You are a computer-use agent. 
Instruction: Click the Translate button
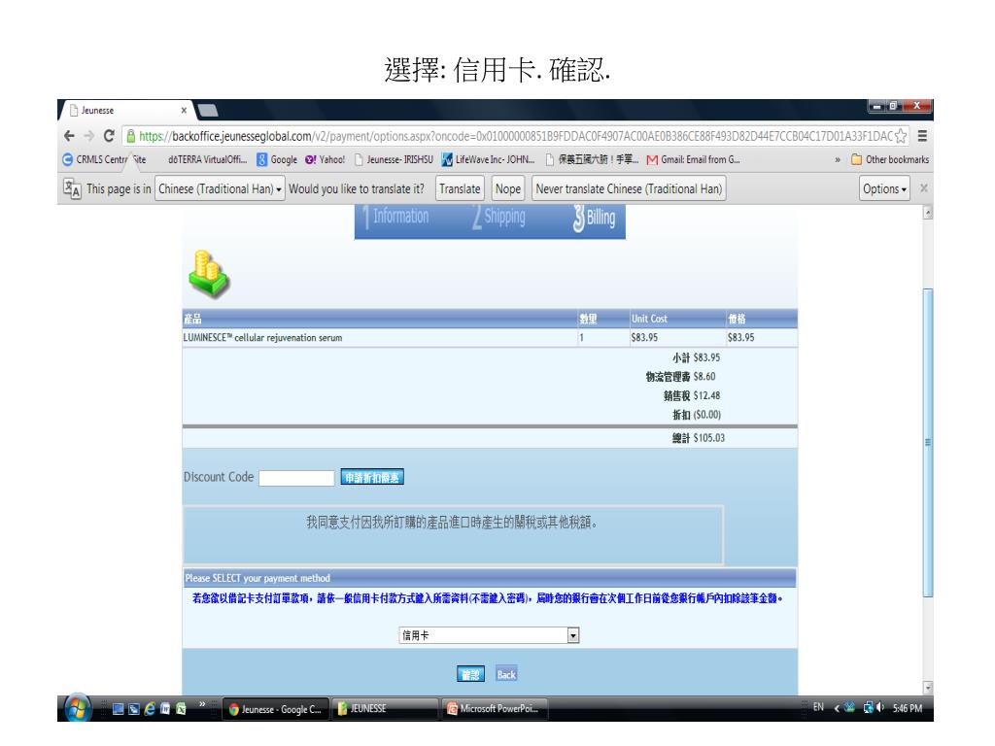point(460,188)
